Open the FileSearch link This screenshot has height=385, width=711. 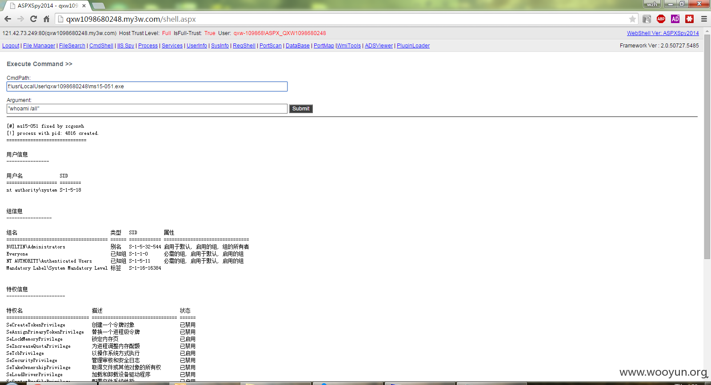(x=72, y=46)
